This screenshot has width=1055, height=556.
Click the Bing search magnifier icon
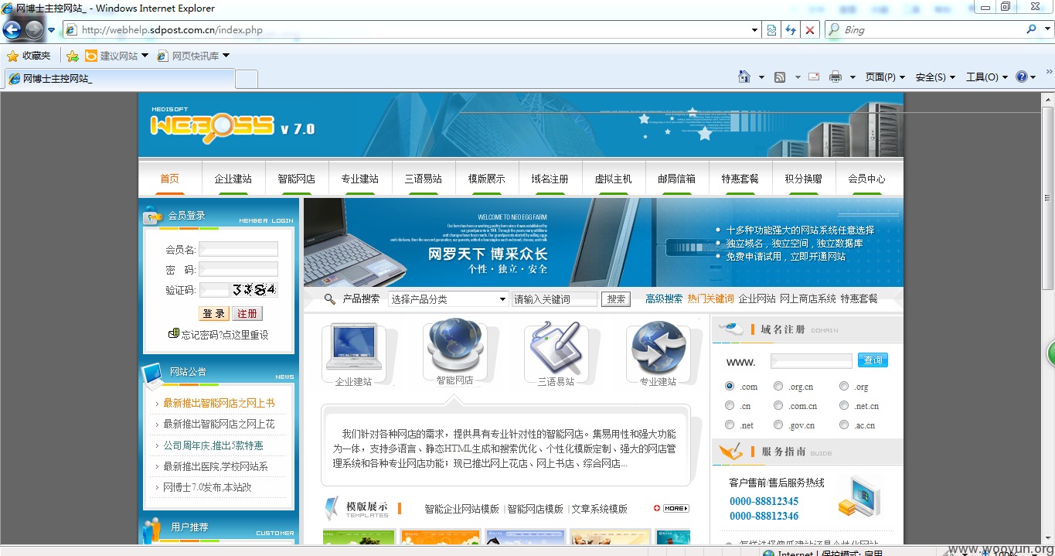click(x=1032, y=29)
